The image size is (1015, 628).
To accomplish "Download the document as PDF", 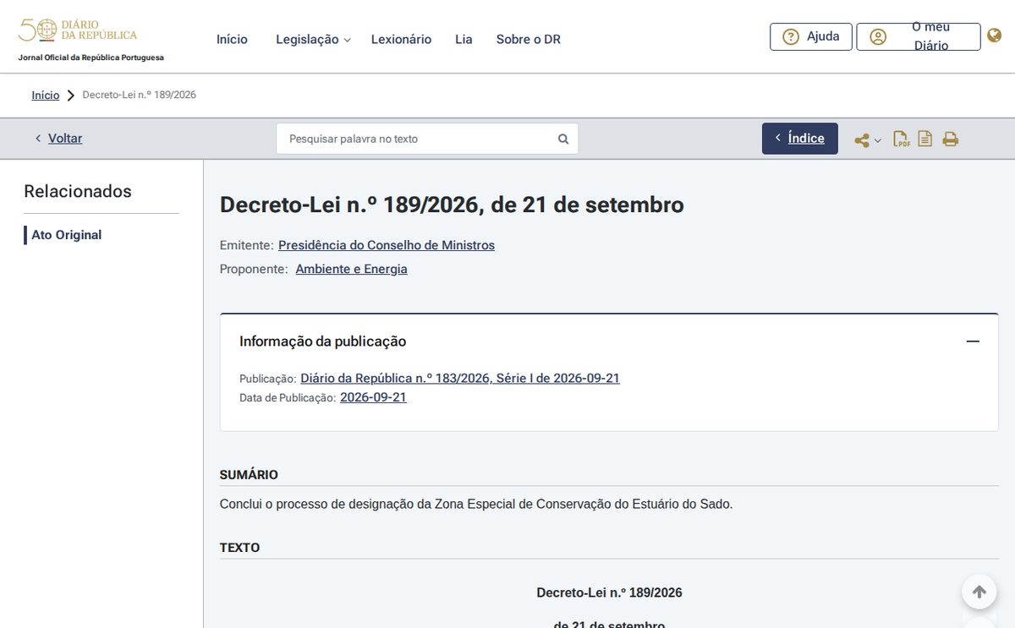I will [x=902, y=139].
